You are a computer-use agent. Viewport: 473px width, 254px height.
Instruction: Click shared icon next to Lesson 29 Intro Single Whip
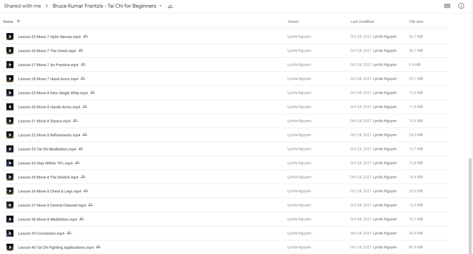[93, 93]
